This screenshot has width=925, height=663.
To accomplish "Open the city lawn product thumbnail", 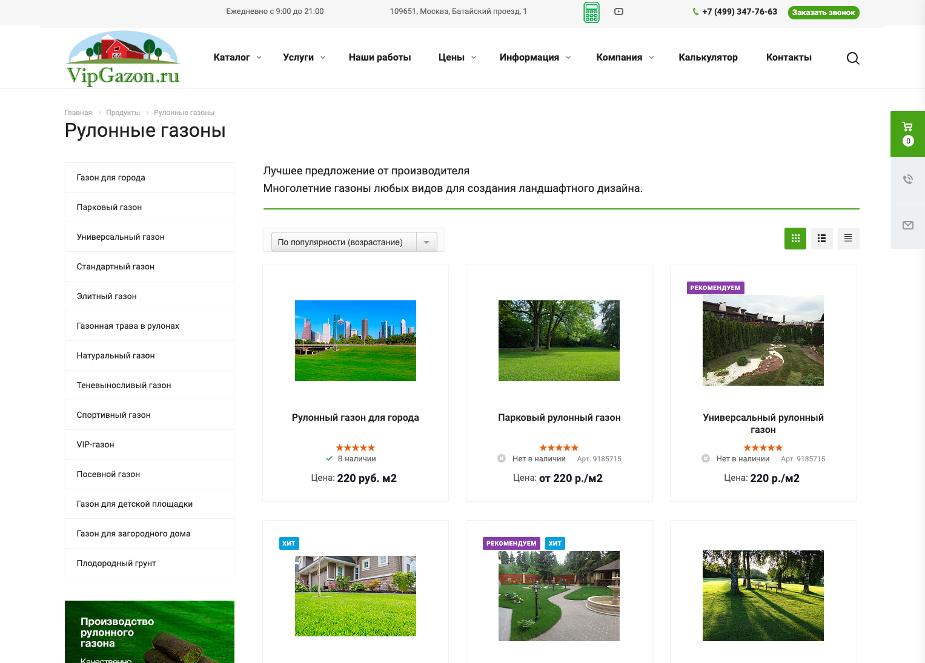I will pos(355,340).
